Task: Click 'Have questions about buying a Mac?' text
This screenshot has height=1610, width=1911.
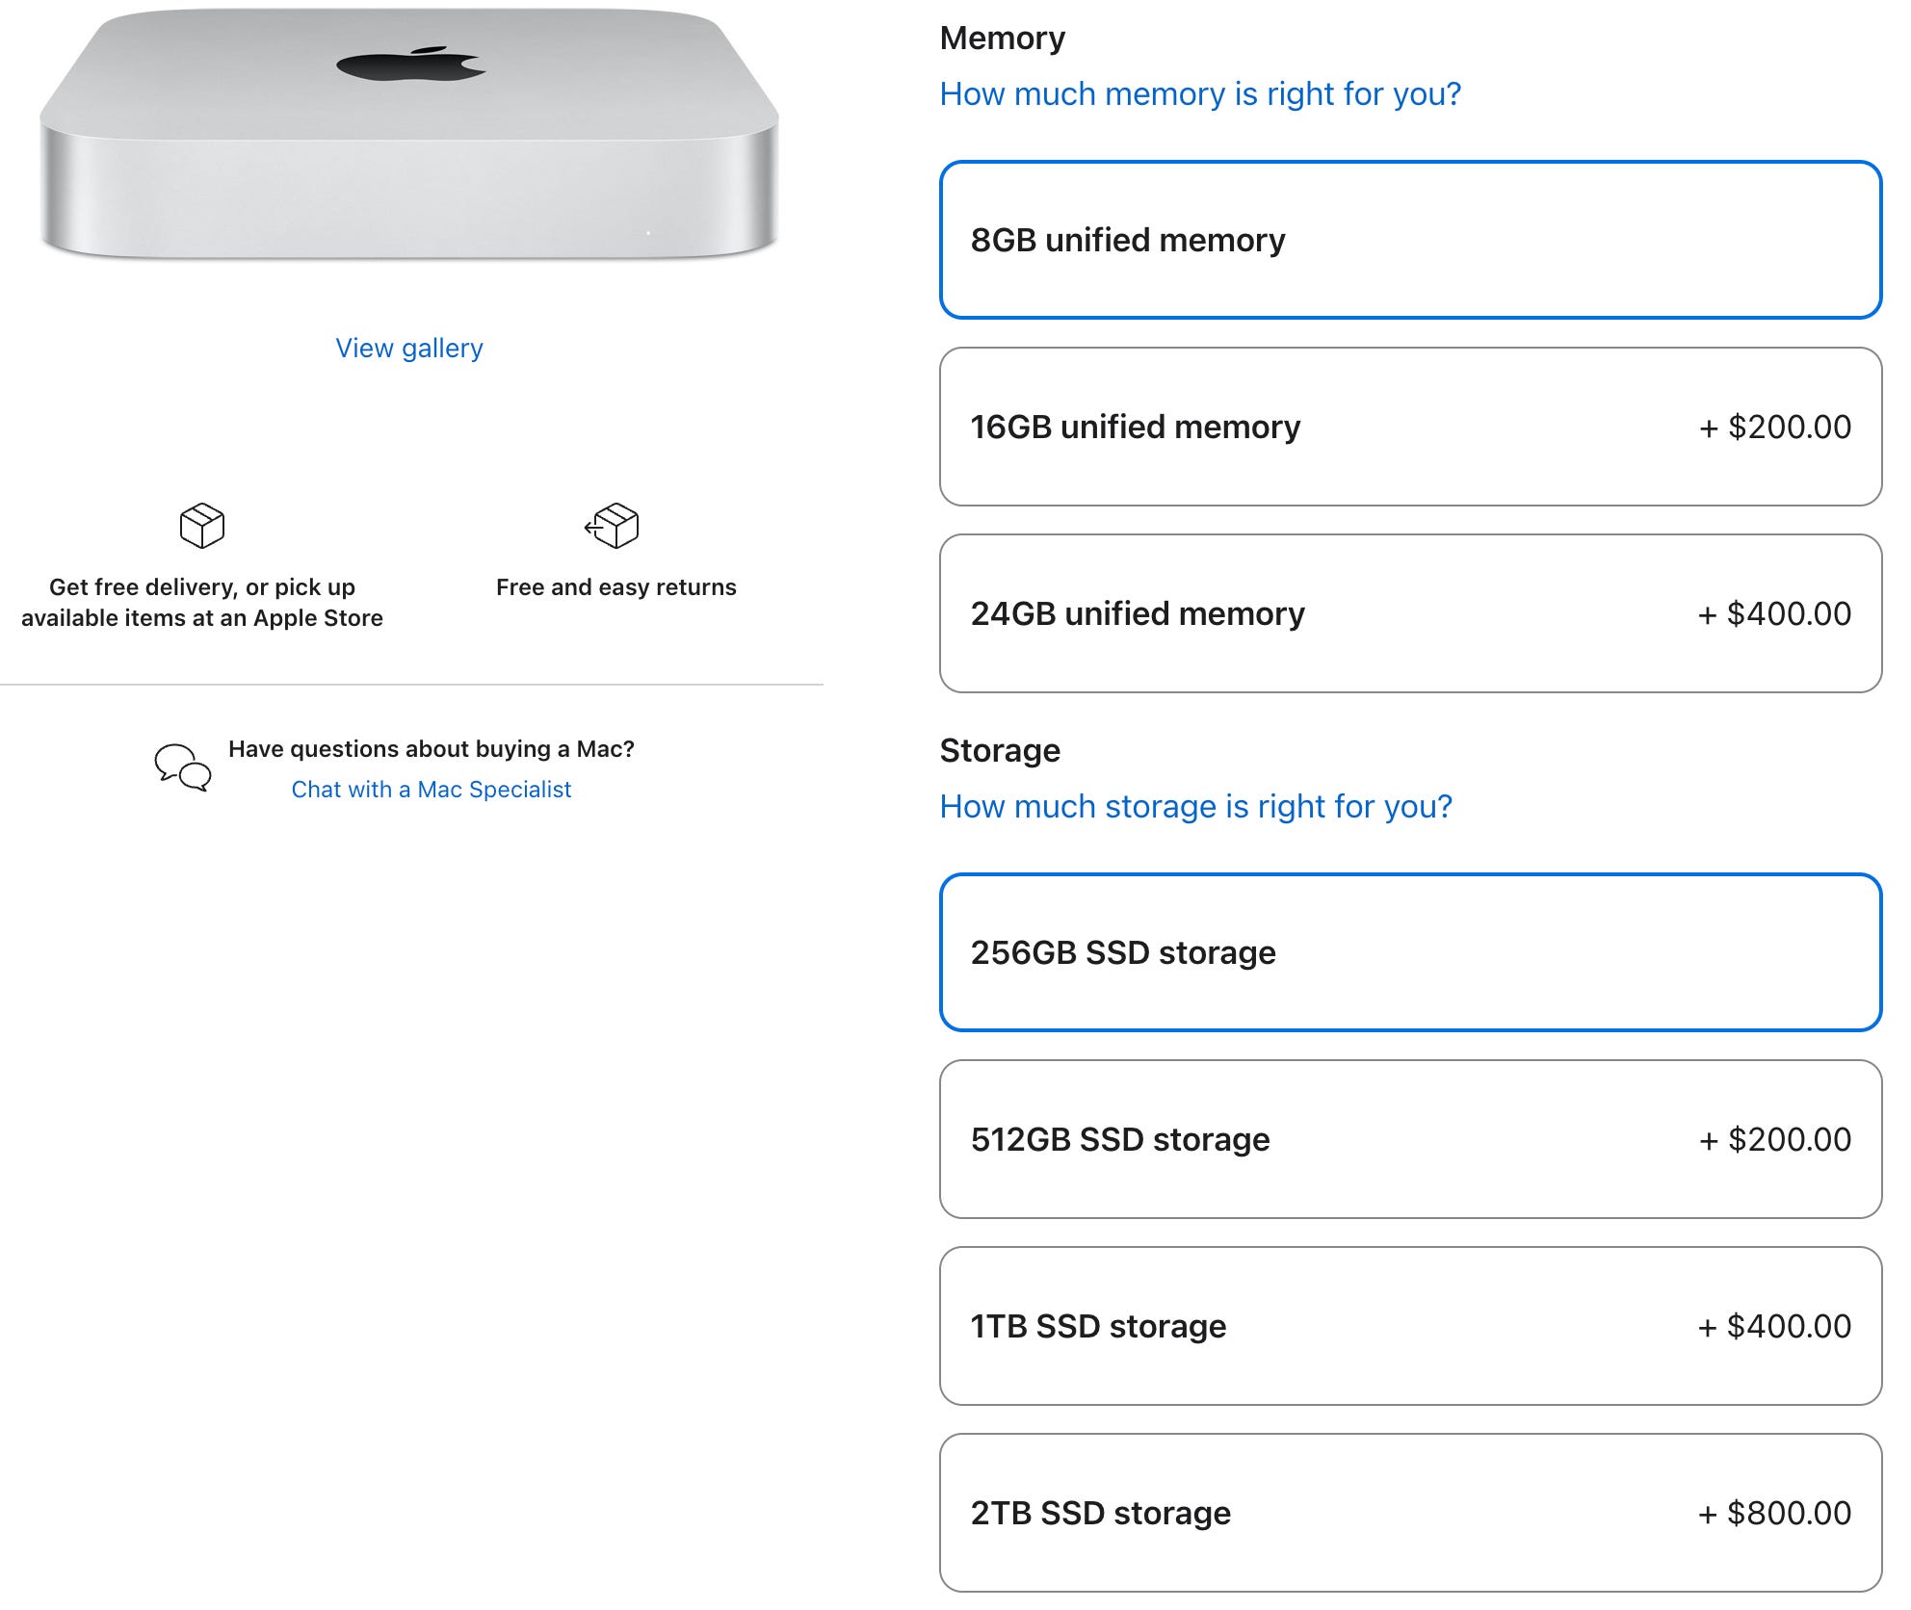Action: point(432,749)
